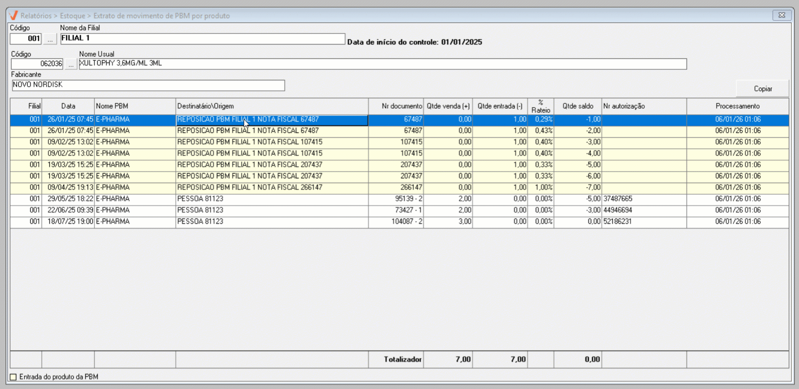Click the Nome Usual field with XULTOPHY

point(382,64)
